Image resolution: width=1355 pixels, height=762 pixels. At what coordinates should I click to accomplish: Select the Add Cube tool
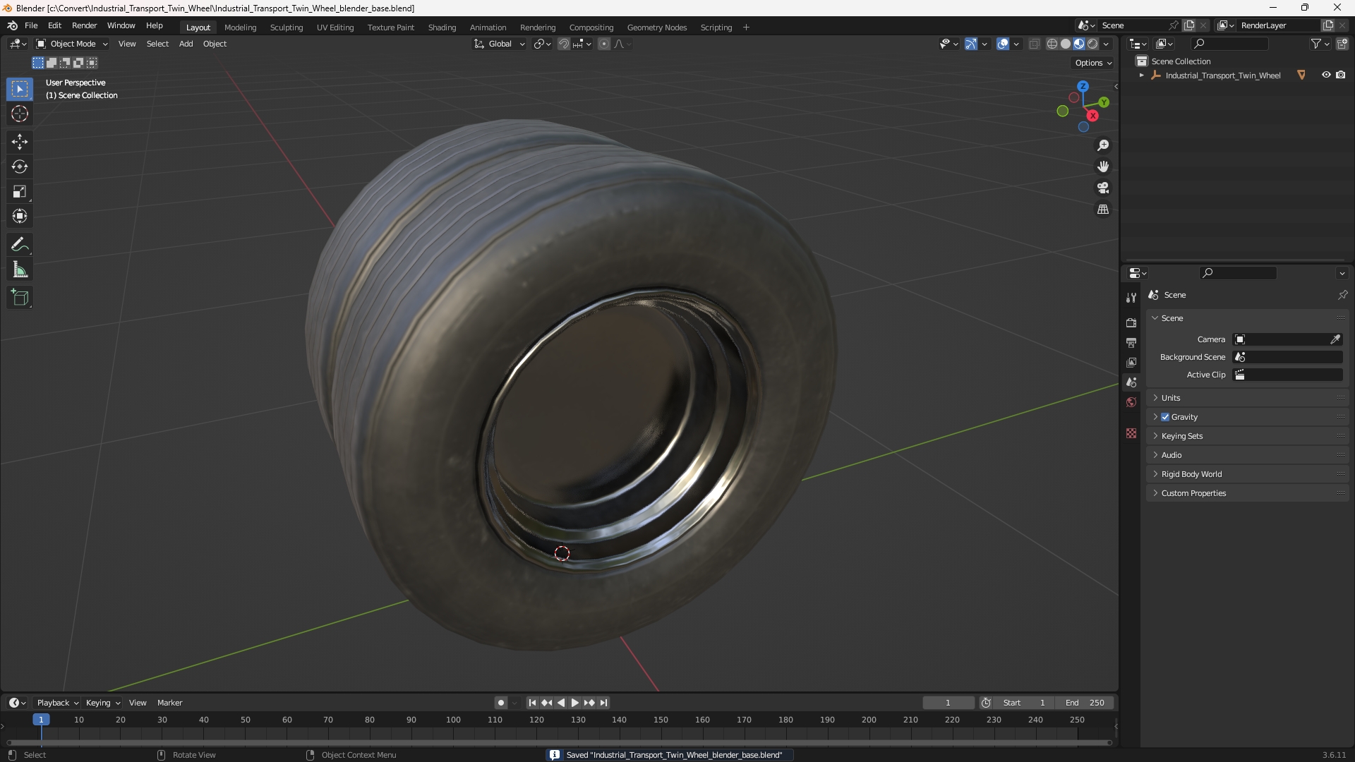coord(20,298)
